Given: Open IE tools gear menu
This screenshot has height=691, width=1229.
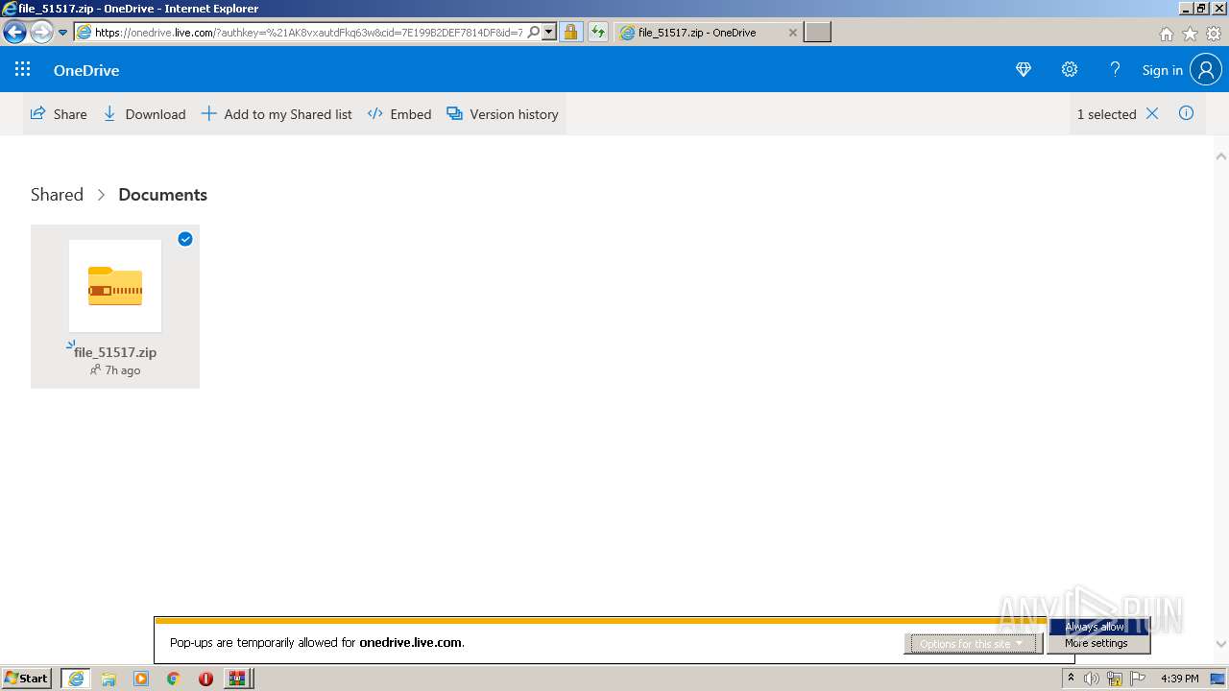Looking at the screenshot, I should point(1214,34).
